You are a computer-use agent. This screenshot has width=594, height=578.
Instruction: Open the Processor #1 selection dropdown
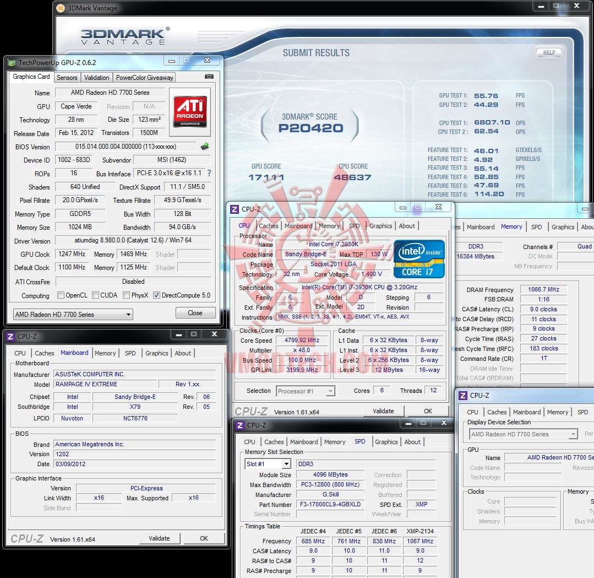[x=306, y=391]
